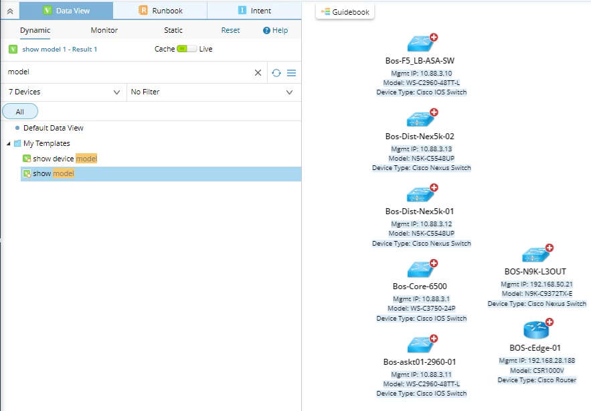Click 'Device Type: Cisco Router' text
Image resolution: width=591 pixels, height=411 pixels.
point(537,380)
